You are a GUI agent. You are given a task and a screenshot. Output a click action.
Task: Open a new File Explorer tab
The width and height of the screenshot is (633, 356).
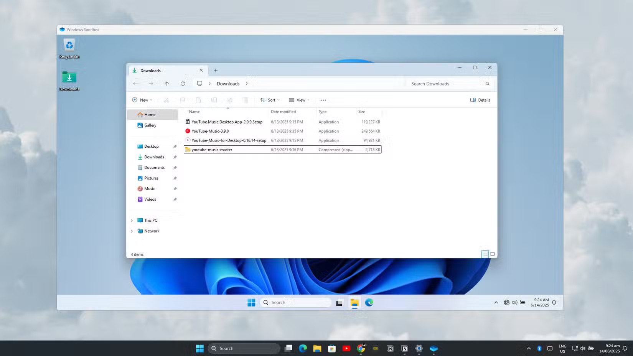point(216,70)
